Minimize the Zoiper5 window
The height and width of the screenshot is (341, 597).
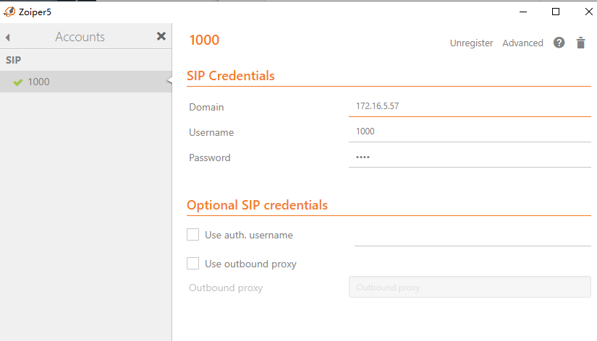point(523,12)
